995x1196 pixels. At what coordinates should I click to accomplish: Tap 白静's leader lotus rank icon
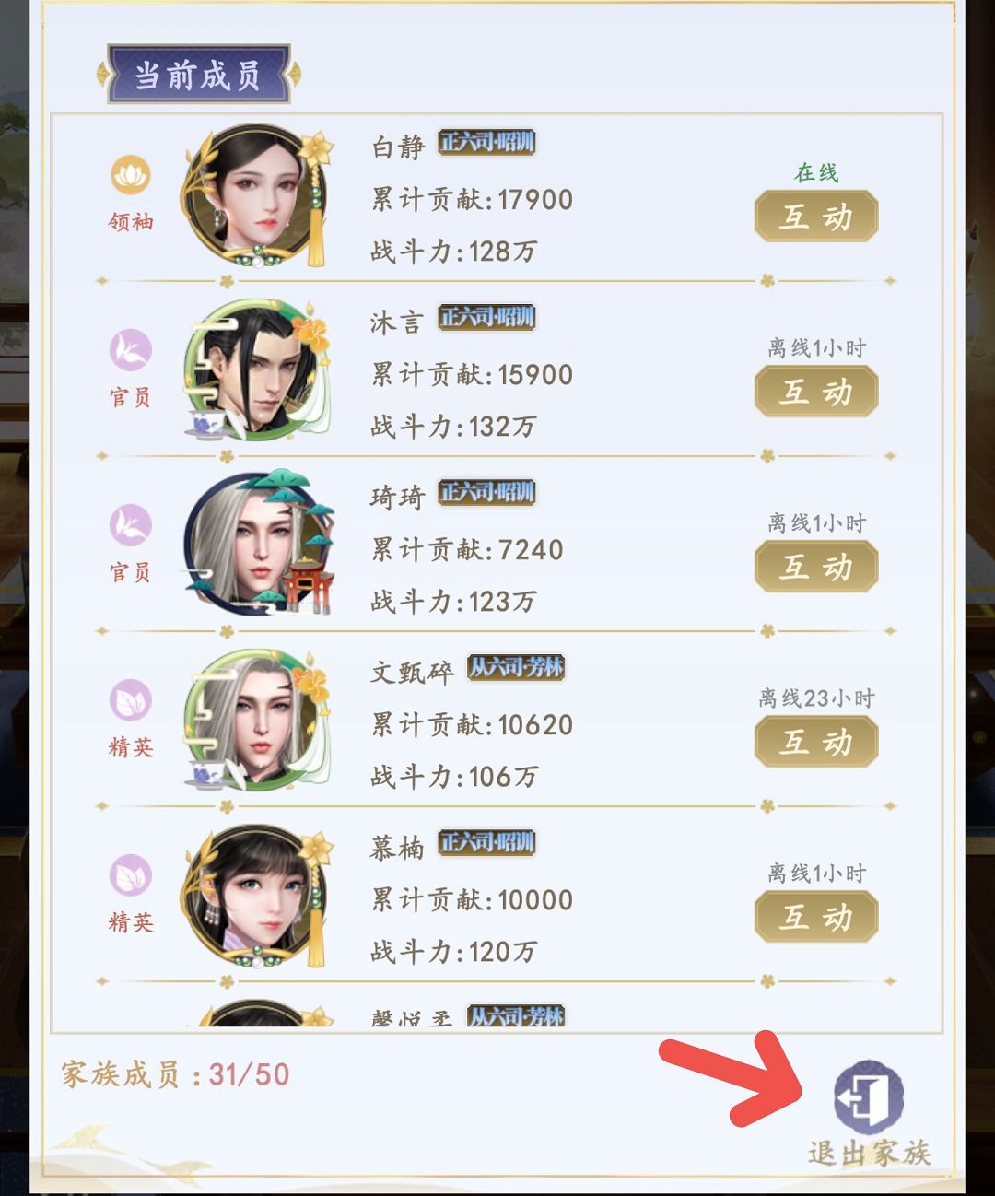point(131,174)
